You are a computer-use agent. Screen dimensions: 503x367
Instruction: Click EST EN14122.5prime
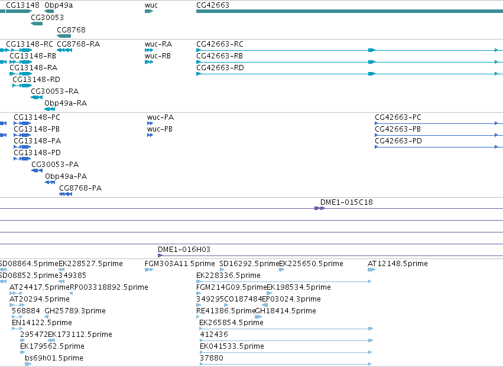tap(42, 323)
